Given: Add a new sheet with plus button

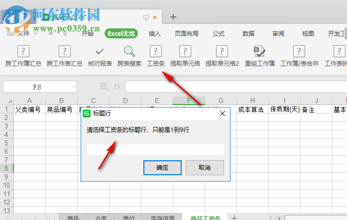Looking at the screenshot, I should [x=234, y=218].
